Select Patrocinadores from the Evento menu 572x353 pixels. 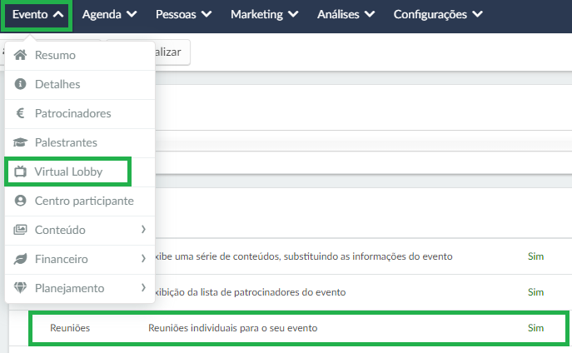(80, 114)
